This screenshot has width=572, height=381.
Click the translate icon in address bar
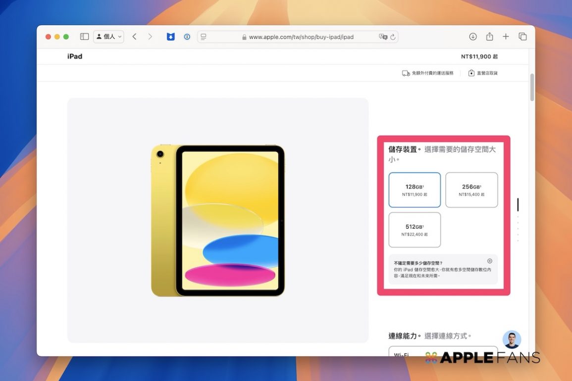[x=382, y=37]
